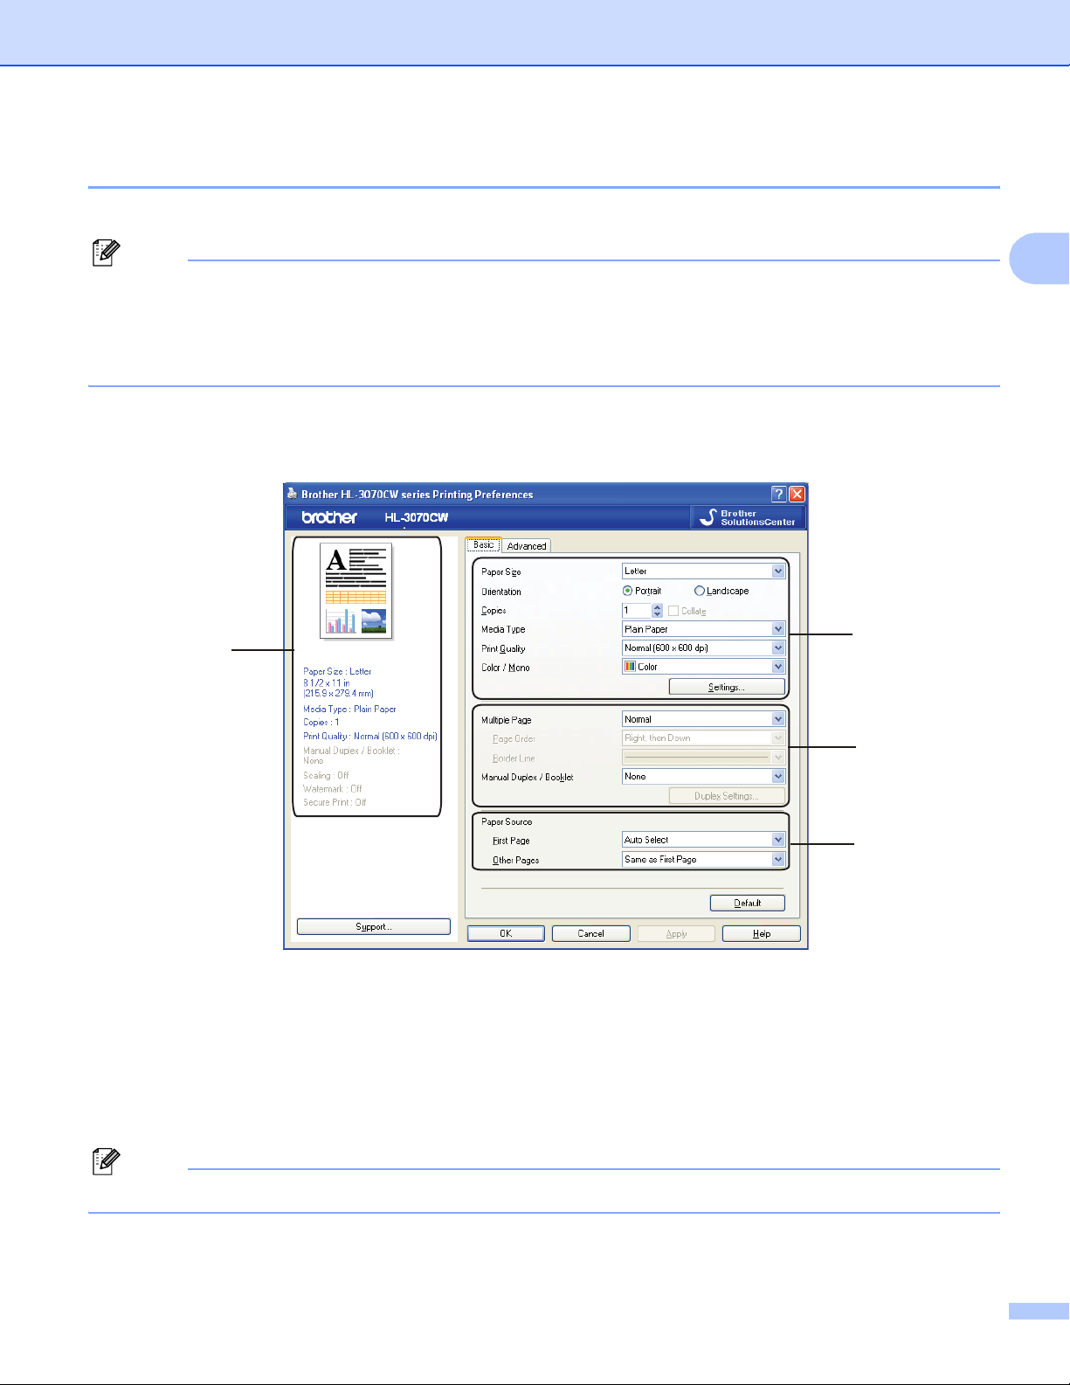Viewport: 1070px width, 1385px height.
Task: Click the Default button
Action: pyautogui.click(x=748, y=903)
